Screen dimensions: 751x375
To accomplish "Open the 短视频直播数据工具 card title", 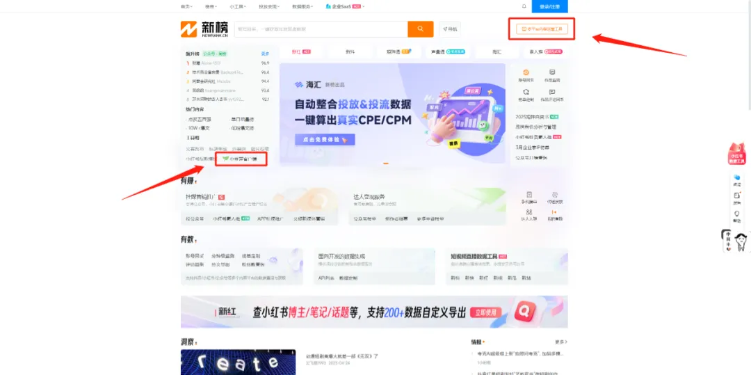I will (474, 256).
